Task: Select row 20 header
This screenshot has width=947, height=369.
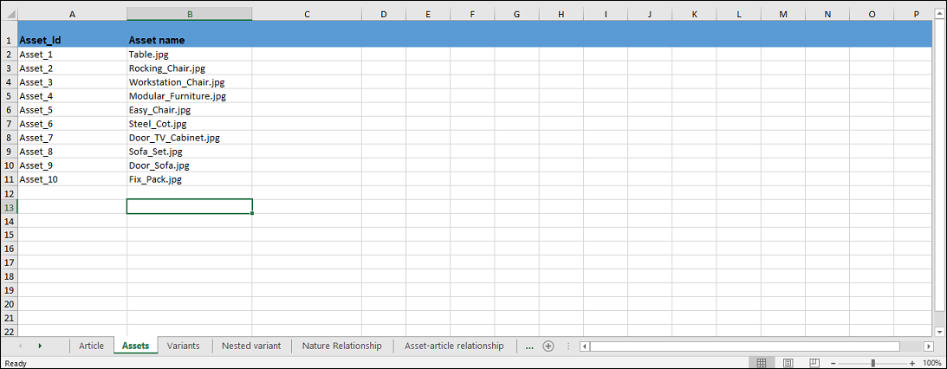Action: click(x=9, y=304)
